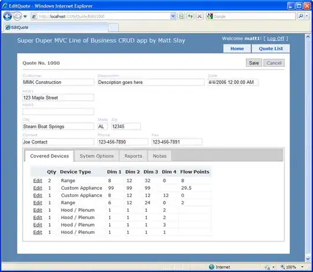Click the Dim 1 column header
Viewport: 313px width, 272px height.
[114, 172]
